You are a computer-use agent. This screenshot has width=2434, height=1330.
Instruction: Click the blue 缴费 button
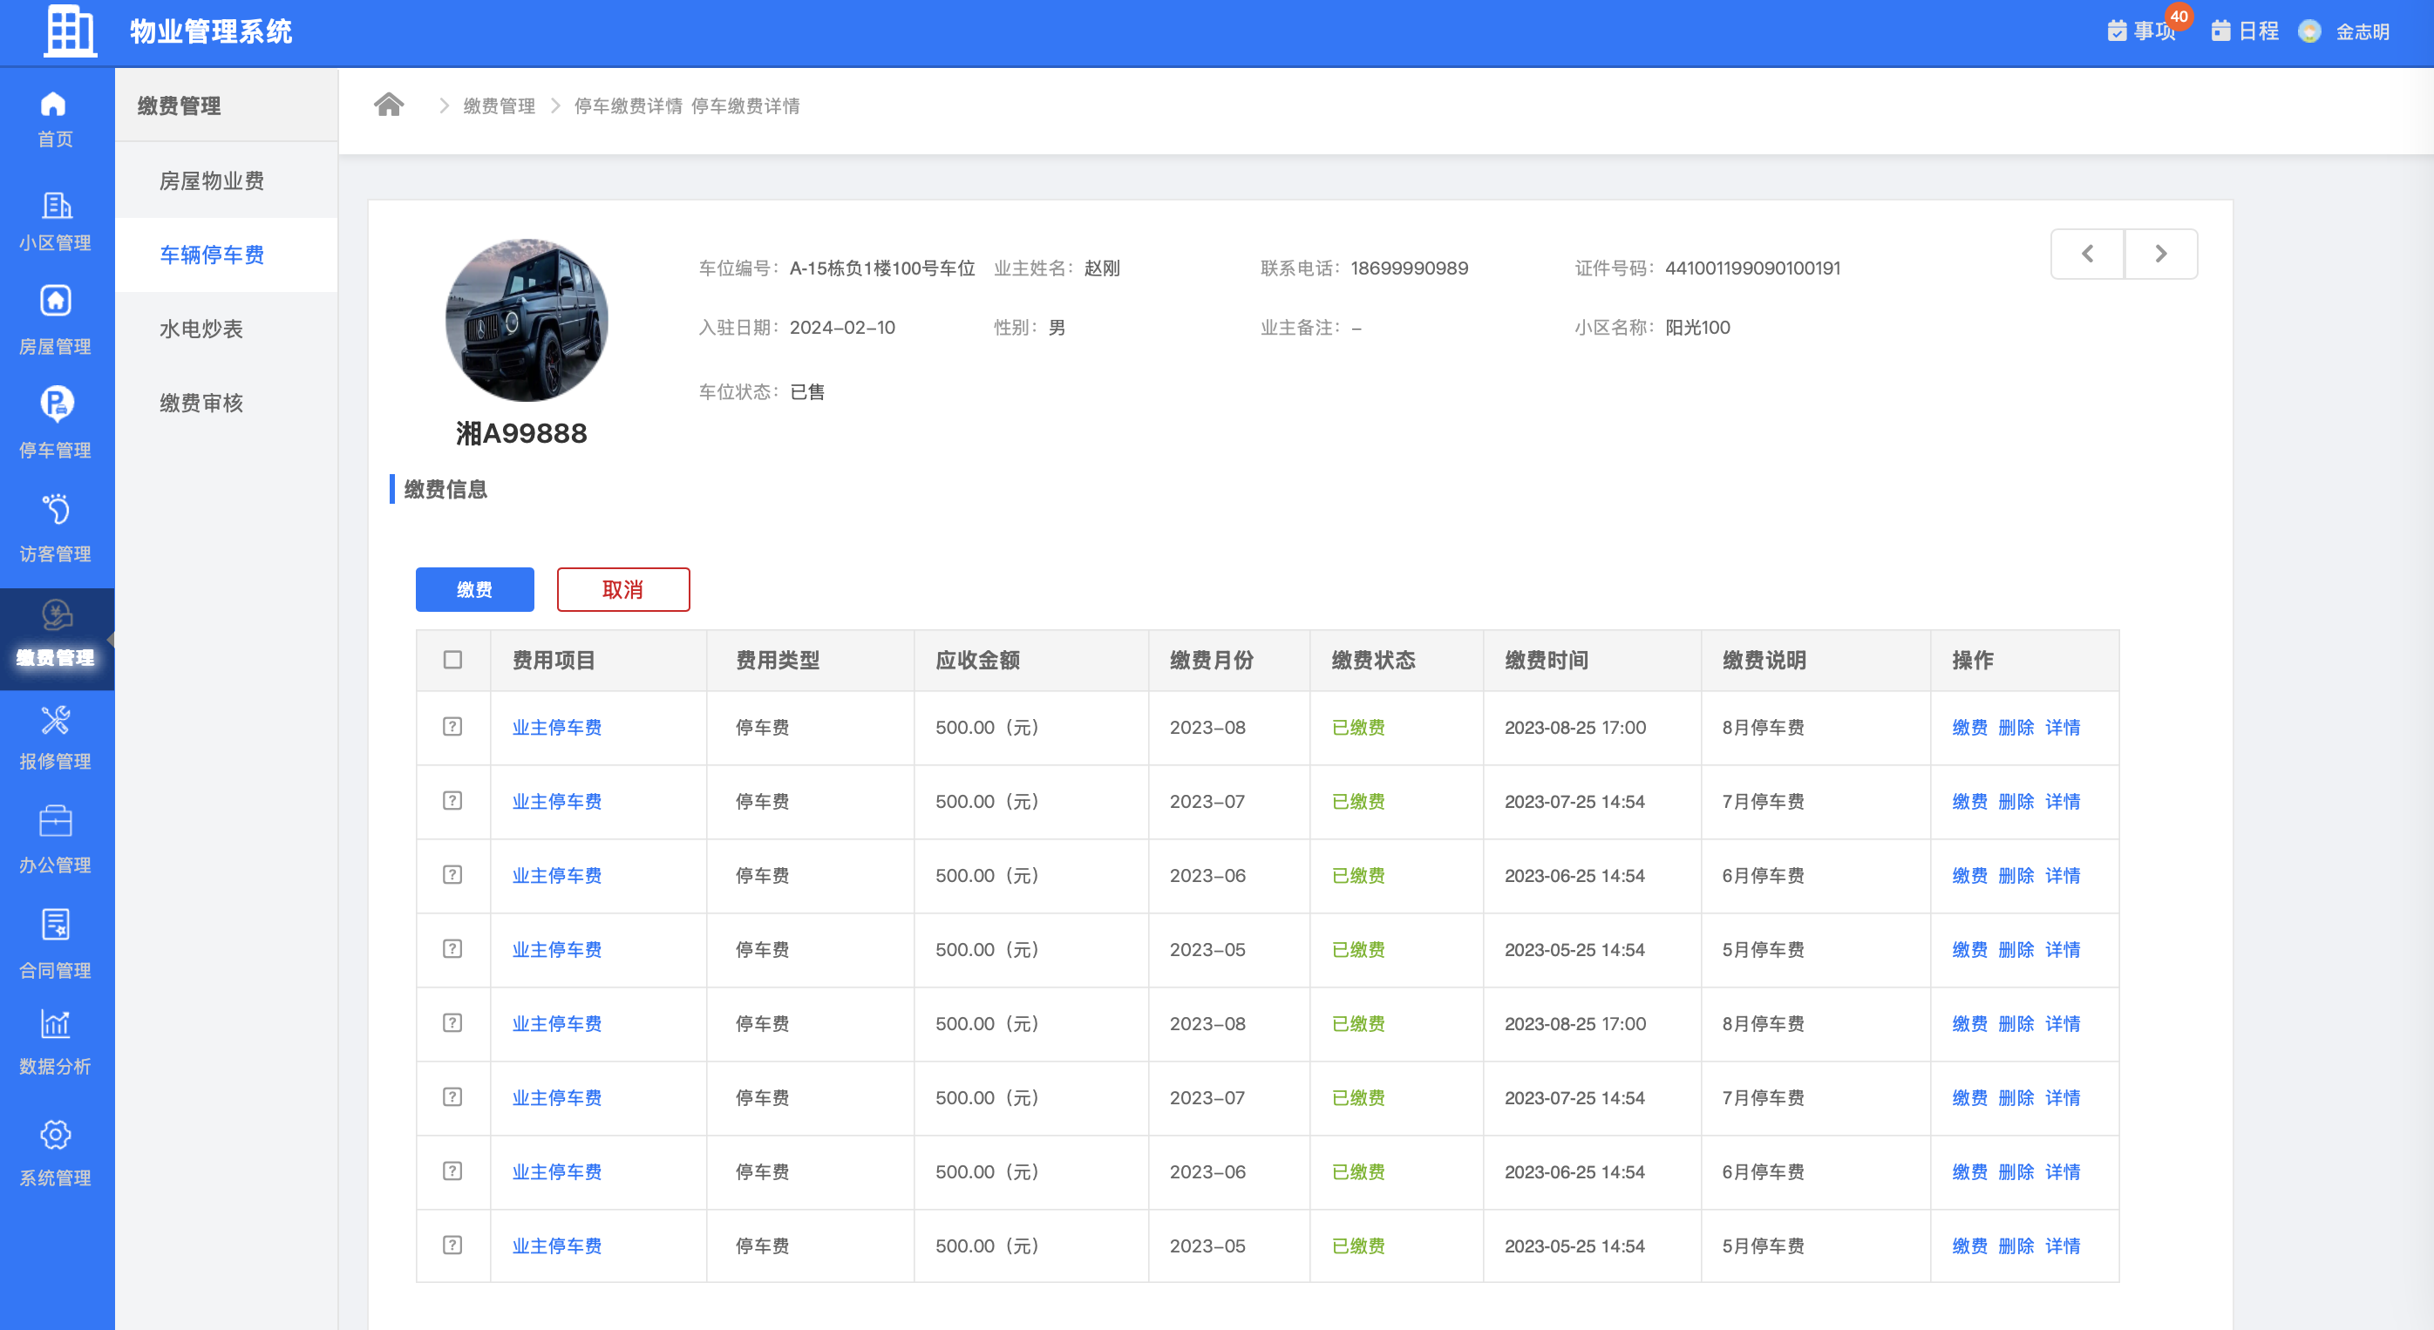474,589
